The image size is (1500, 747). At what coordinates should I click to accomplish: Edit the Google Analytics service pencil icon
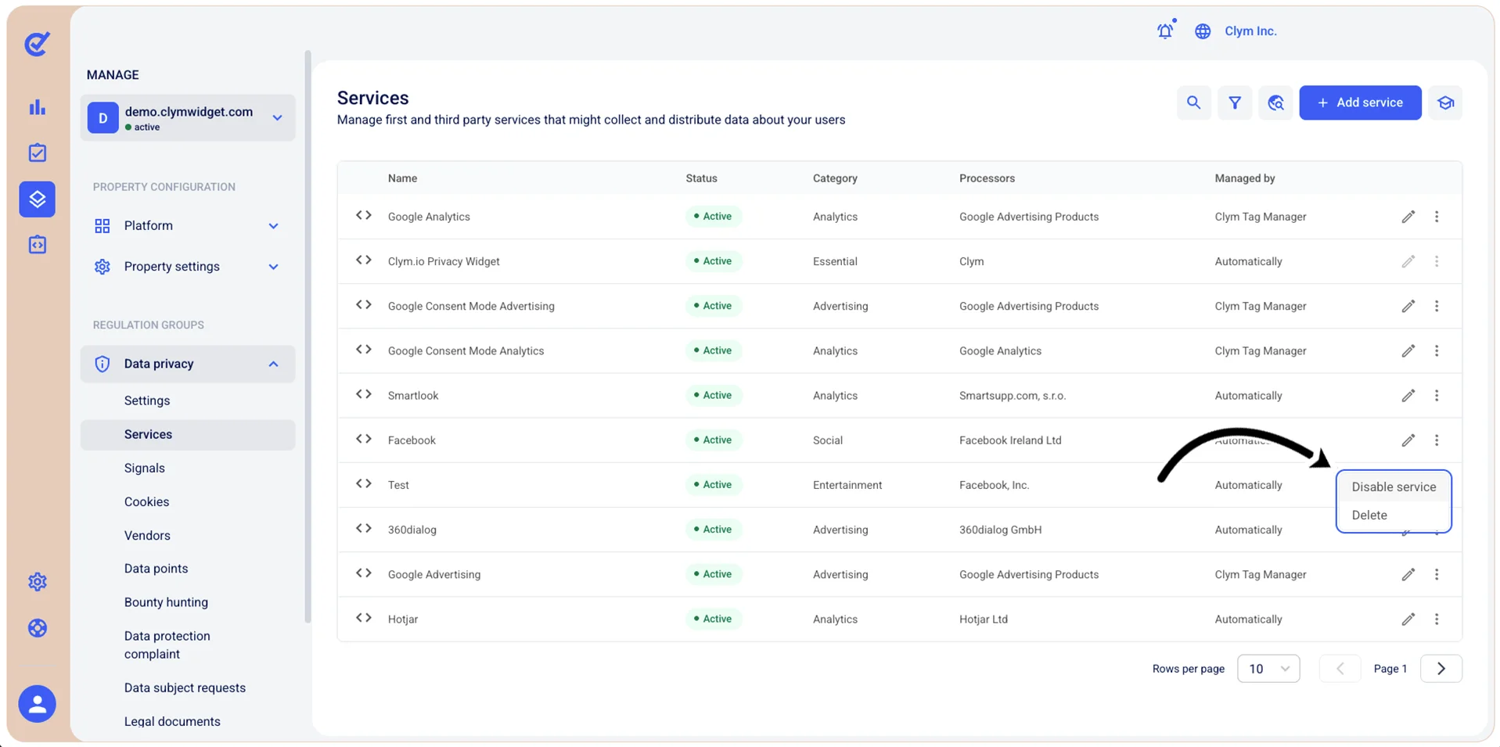(1408, 217)
